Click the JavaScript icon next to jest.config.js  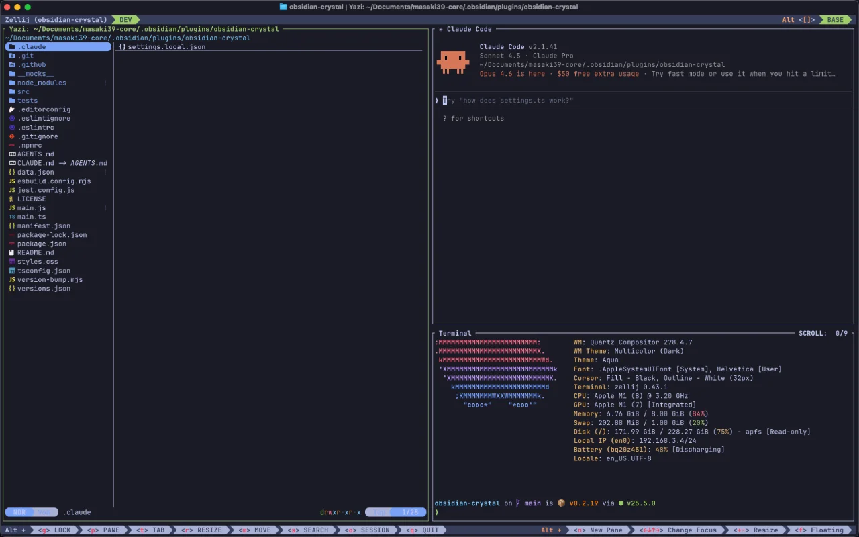point(12,190)
